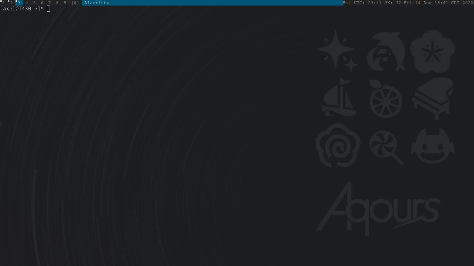Screen dimensions: 474x266
Task: View workspace 8
Action: [x=57, y=3]
